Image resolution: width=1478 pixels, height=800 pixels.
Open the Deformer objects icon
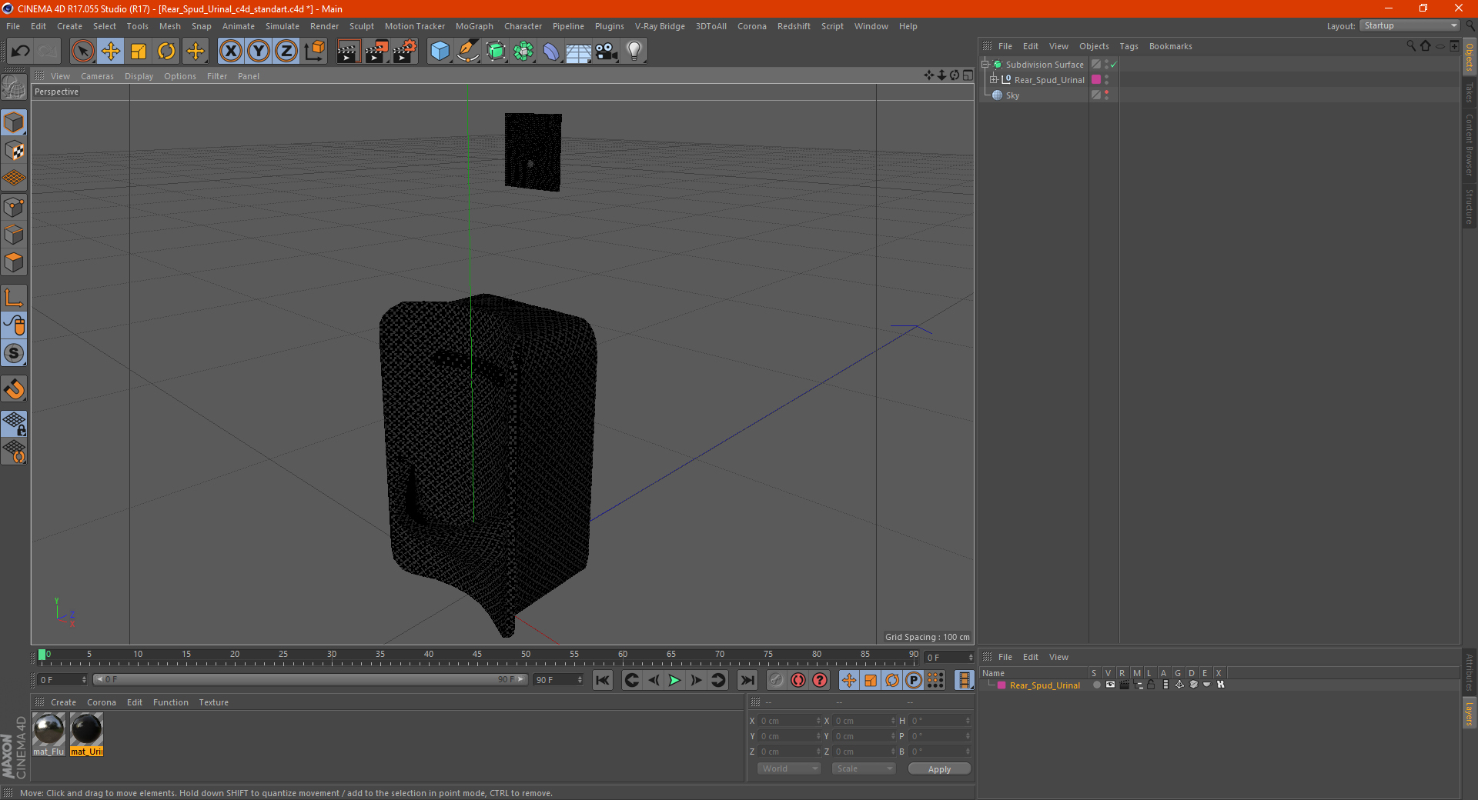551,52
